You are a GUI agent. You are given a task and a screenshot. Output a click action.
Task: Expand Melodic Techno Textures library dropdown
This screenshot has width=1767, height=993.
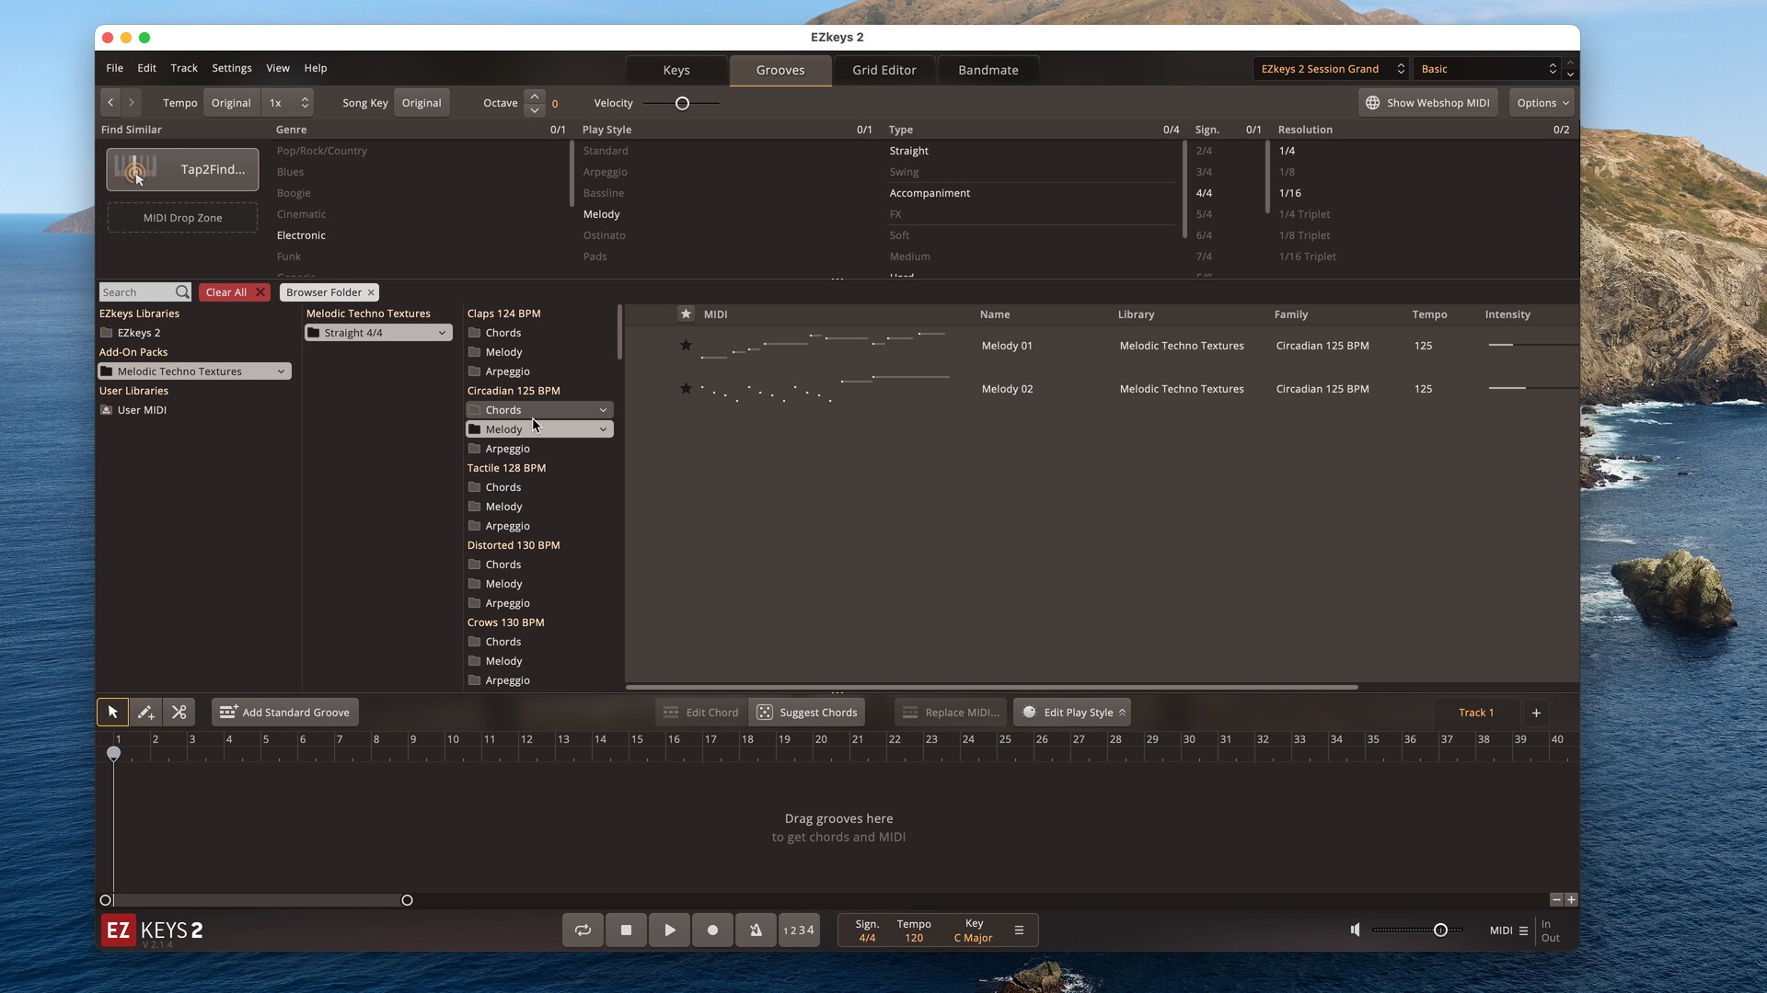[x=281, y=371]
